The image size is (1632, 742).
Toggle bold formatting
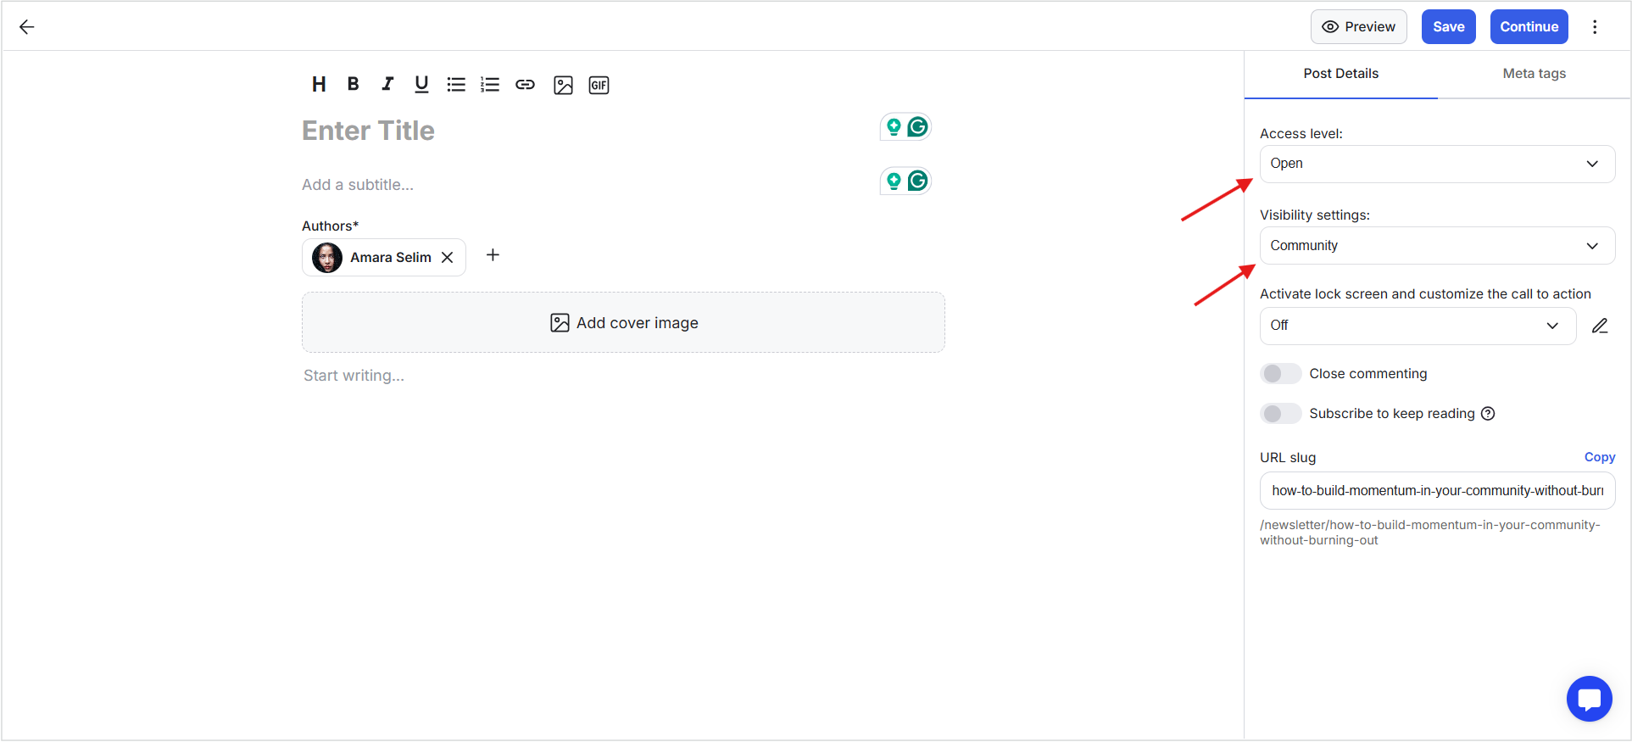(x=354, y=84)
